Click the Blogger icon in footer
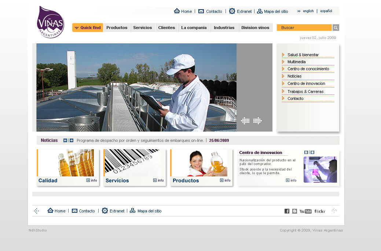This screenshot has width=381, height=251. pyautogui.click(x=294, y=211)
